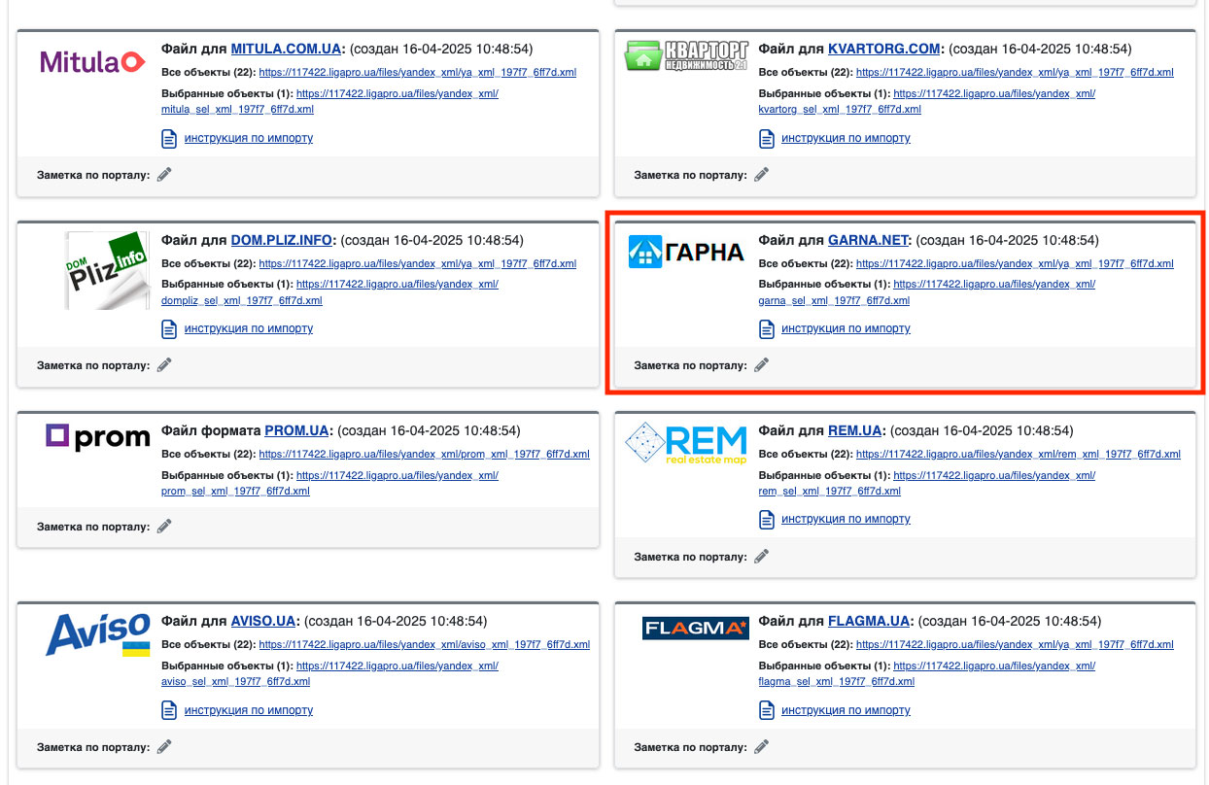The image size is (1209, 785).
Task: Open import instructions for GARNA.NET
Action: (x=846, y=328)
